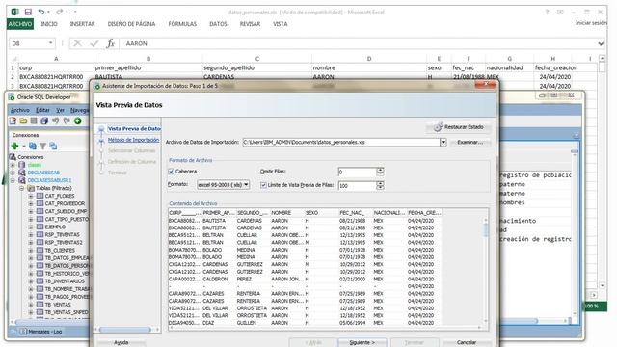Click the Undo icon in SQL Developer toolbar

56,120
